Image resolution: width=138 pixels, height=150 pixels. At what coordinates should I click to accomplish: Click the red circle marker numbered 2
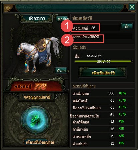coord(67,40)
